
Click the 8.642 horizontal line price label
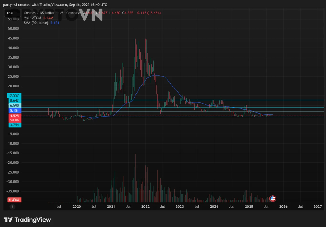(x=14, y=100)
